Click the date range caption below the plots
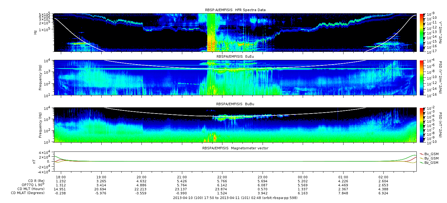The height and width of the screenshot is (203, 447). (235, 197)
